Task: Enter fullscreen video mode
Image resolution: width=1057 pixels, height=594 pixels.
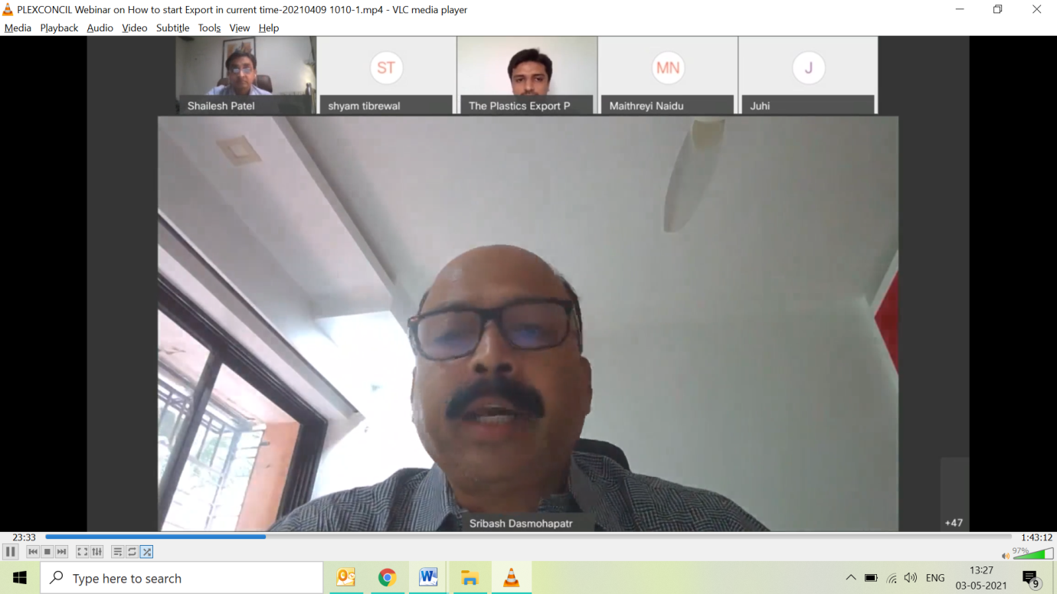Action: [82, 552]
